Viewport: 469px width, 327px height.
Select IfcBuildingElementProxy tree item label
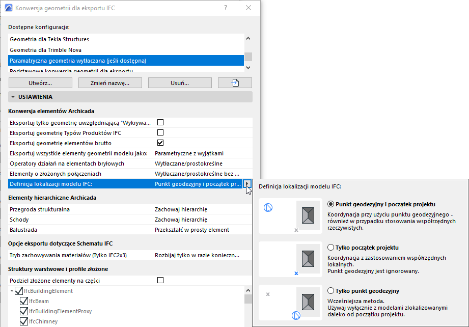(61, 311)
